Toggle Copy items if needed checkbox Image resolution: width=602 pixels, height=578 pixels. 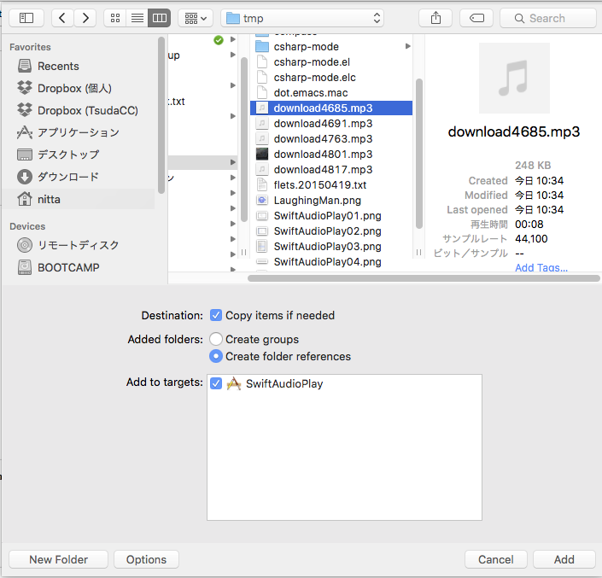pyautogui.click(x=216, y=315)
